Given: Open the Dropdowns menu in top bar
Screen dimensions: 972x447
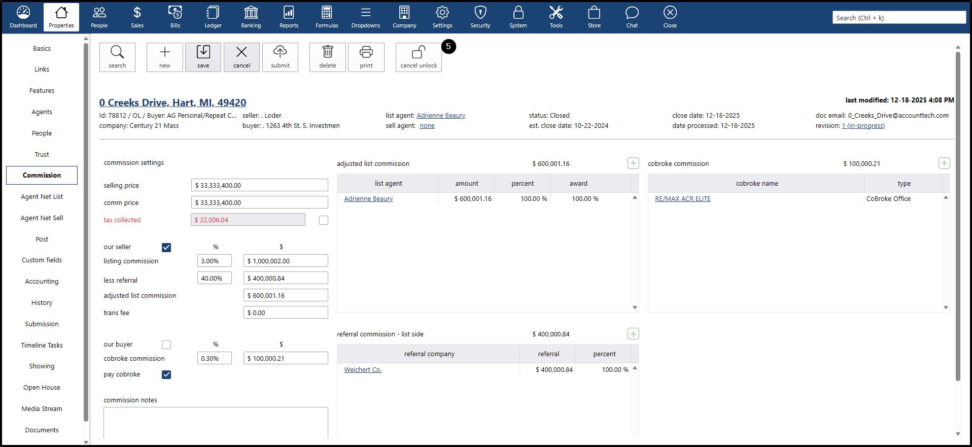Looking at the screenshot, I should tap(365, 17).
